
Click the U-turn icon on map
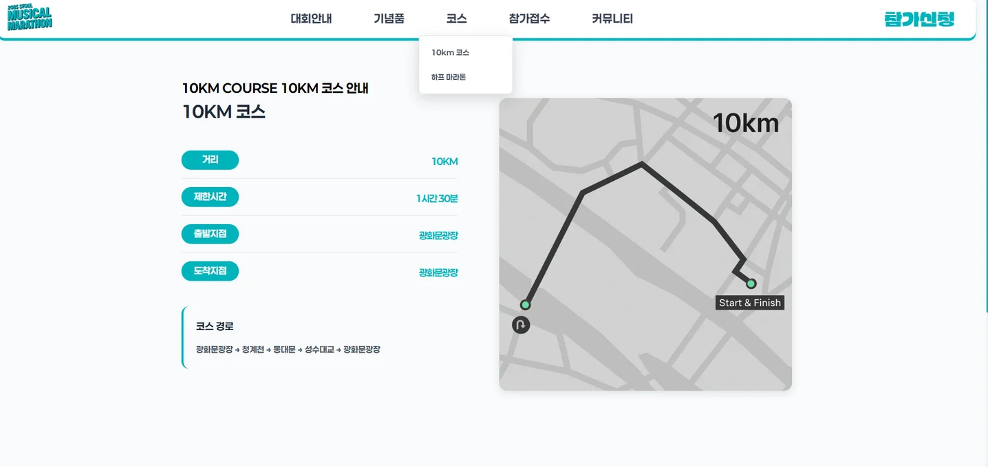pos(521,325)
